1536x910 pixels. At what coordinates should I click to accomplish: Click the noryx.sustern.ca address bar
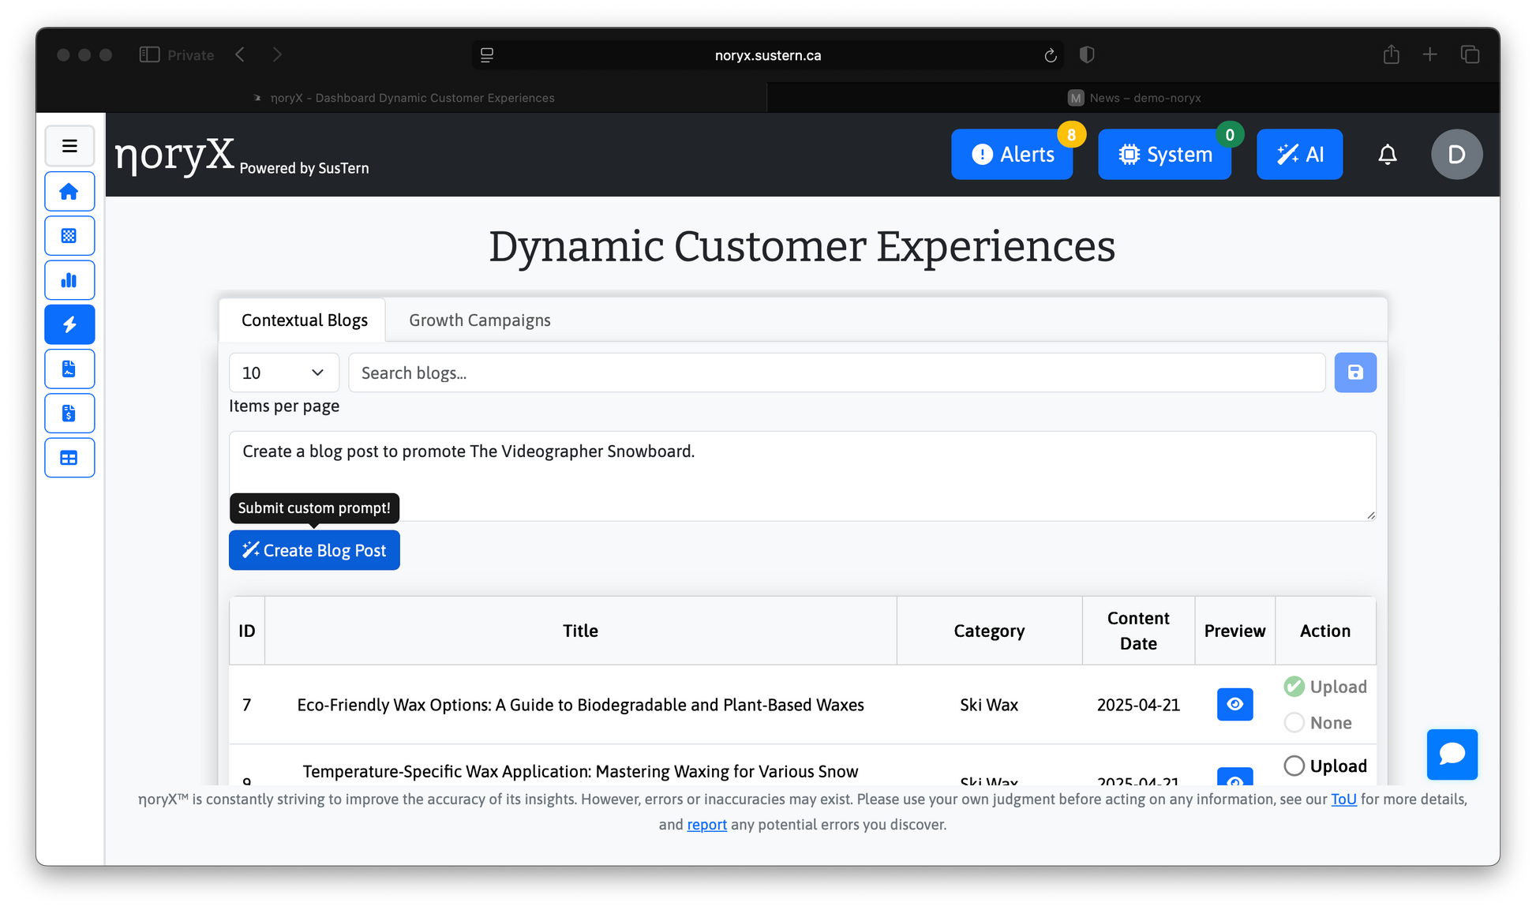(x=767, y=55)
